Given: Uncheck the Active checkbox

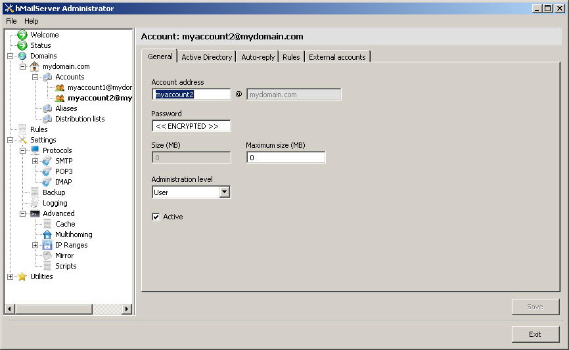Looking at the screenshot, I should coord(156,217).
